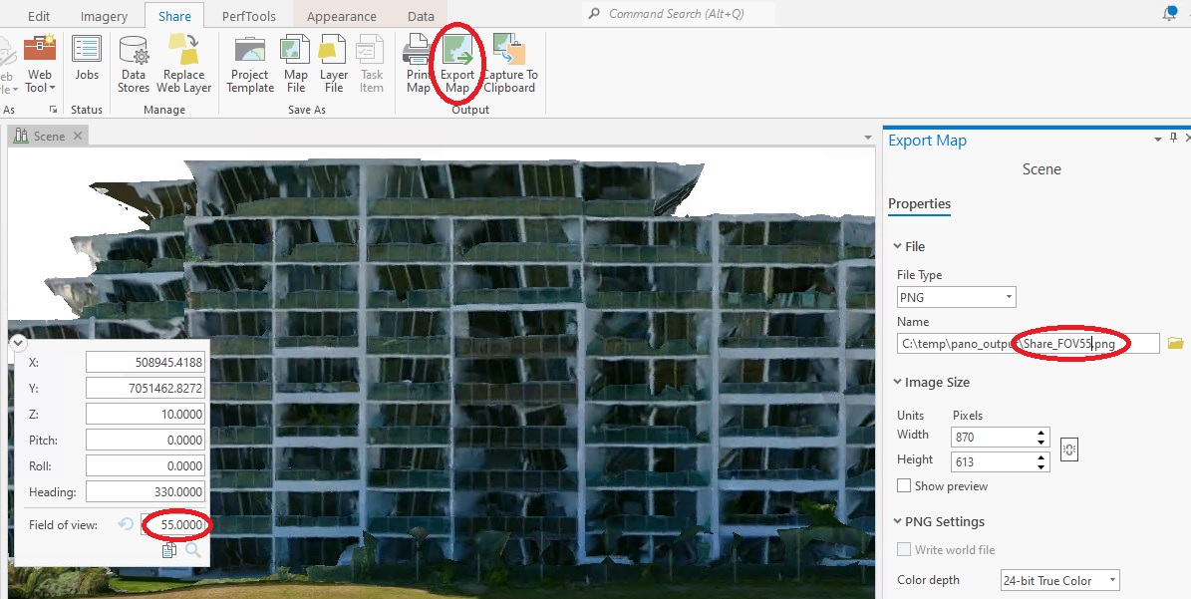Open the Data Stores manager
The width and height of the screenshot is (1191, 599).
click(134, 50)
